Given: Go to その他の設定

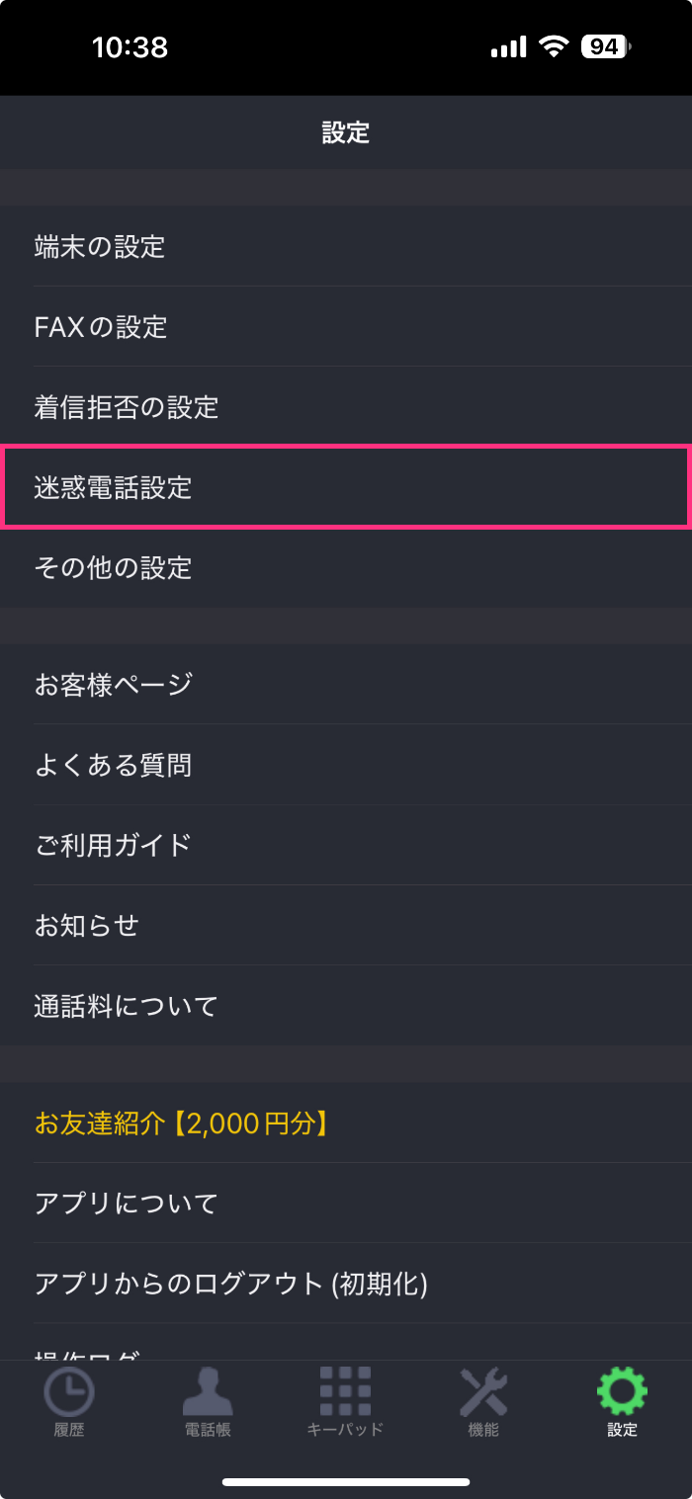Looking at the screenshot, I should 346,567.
